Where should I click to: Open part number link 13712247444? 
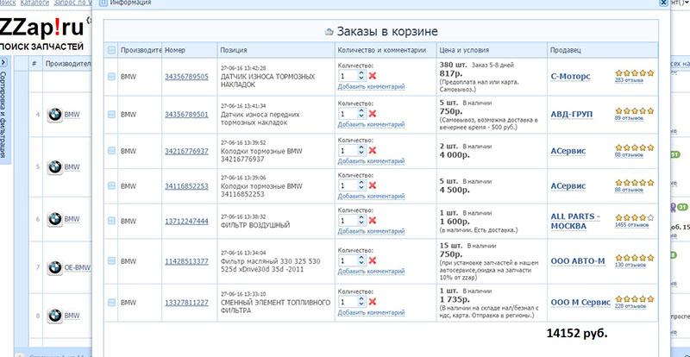[x=186, y=221]
